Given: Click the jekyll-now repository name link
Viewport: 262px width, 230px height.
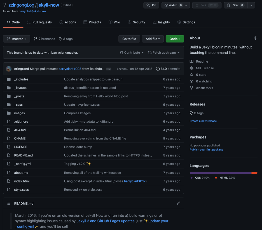Looking at the screenshot, I should [x=48, y=5].
